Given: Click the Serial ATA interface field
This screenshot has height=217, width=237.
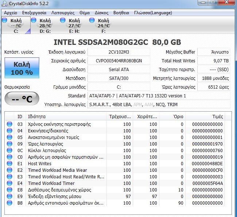Looking at the screenshot, I should tap(119, 69).
